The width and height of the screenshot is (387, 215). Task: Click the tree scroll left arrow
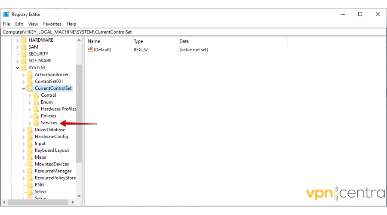click(4, 202)
